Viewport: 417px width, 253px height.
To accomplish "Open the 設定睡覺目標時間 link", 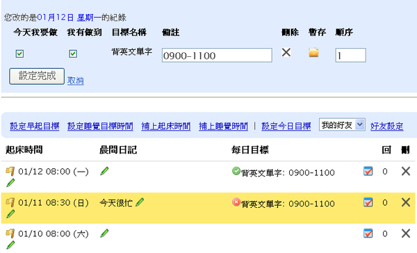I will pos(100,126).
